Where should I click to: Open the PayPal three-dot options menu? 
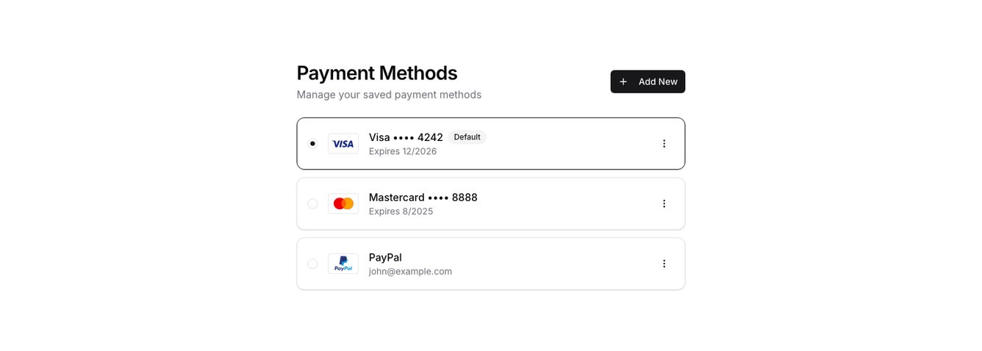(664, 264)
